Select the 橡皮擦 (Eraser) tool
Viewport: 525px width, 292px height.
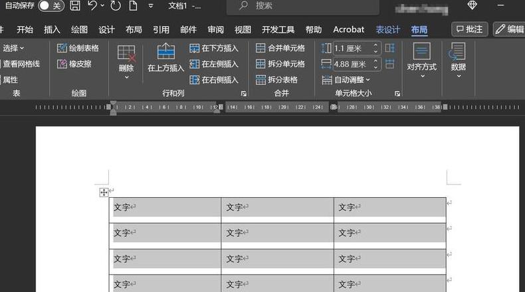(74, 64)
